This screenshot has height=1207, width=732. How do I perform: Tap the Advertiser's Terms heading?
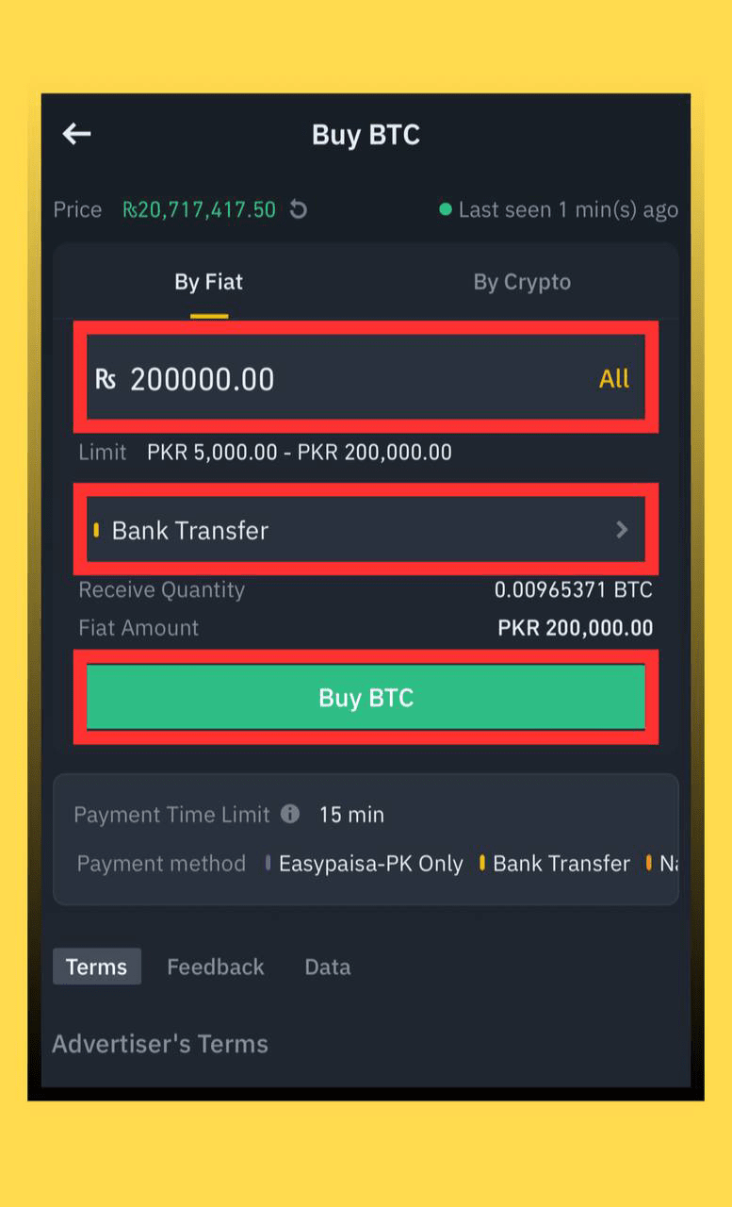(x=160, y=1044)
